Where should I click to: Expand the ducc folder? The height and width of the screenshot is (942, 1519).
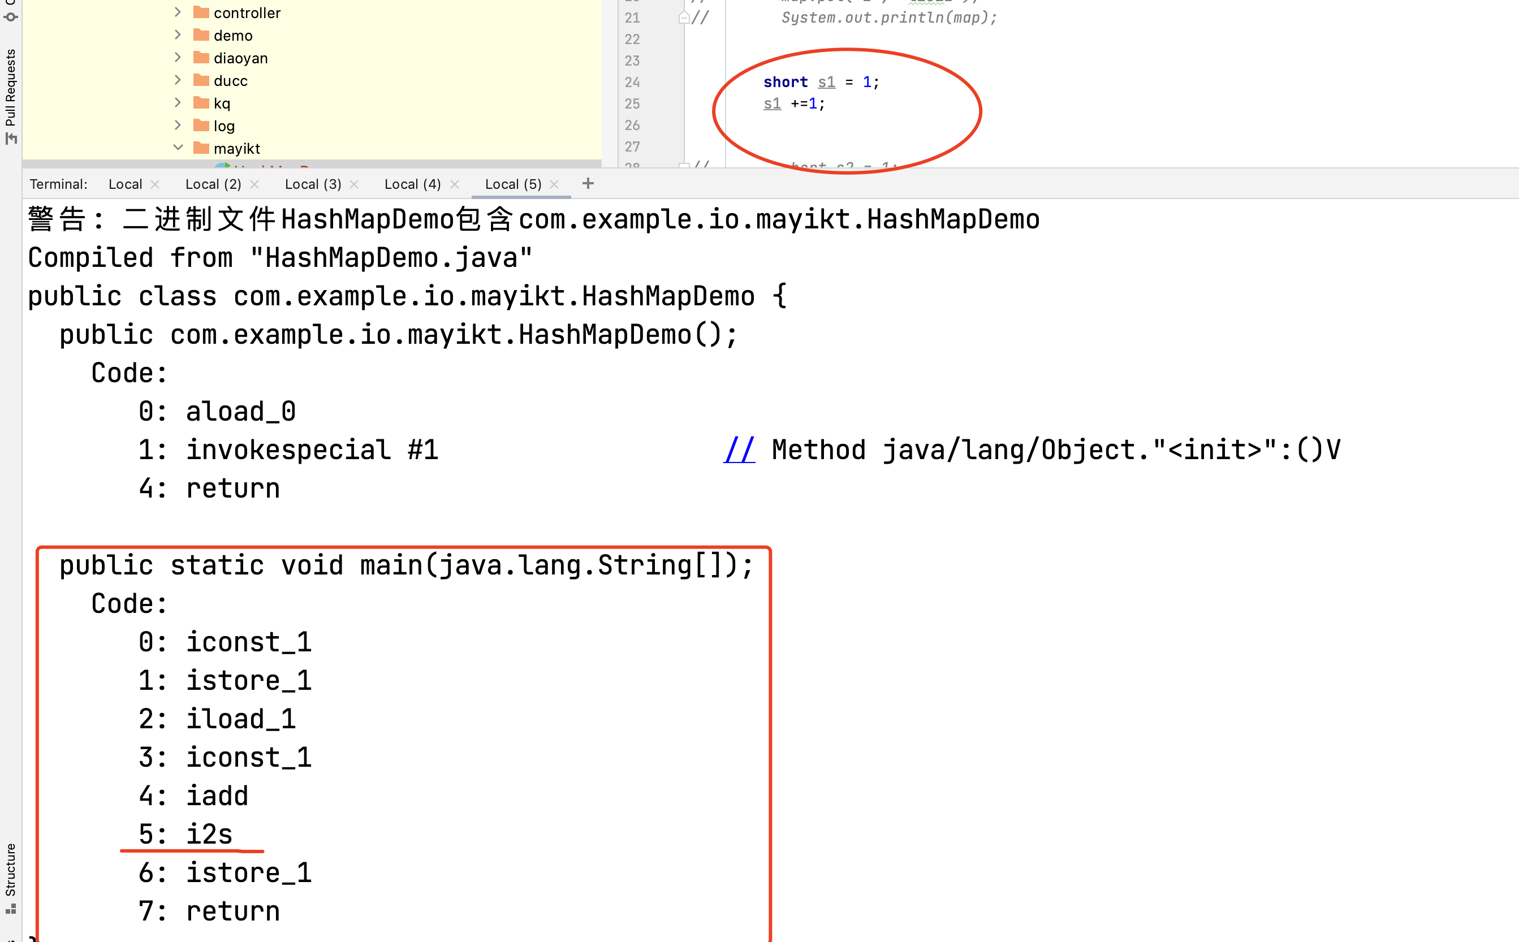(178, 80)
